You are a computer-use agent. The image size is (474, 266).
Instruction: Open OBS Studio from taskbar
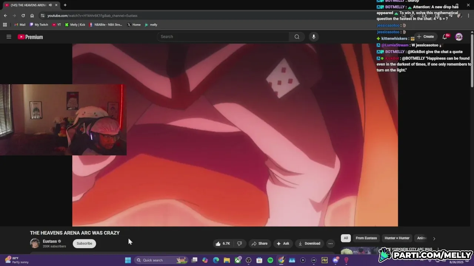tap(248, 260)
